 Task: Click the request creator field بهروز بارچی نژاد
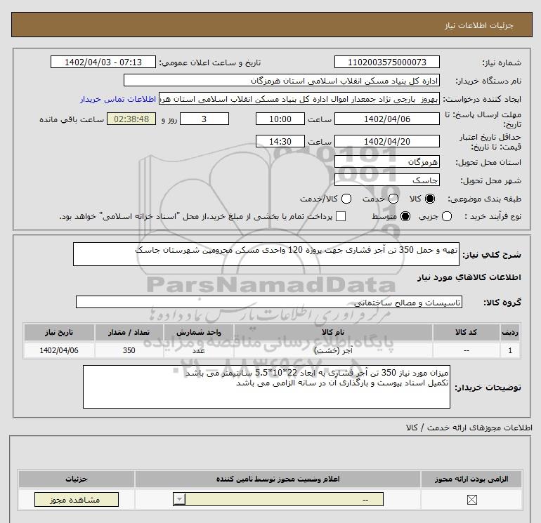(299, 99)
